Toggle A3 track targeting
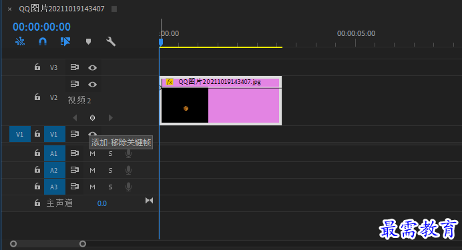Image resolution: width=462 pixels, height=250 pixels. (x=55, y=187)
